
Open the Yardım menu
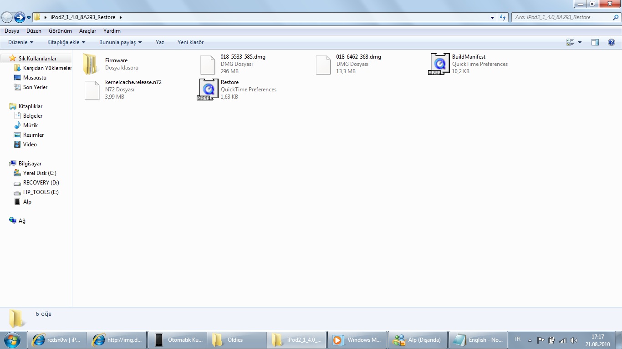(112, 31)
